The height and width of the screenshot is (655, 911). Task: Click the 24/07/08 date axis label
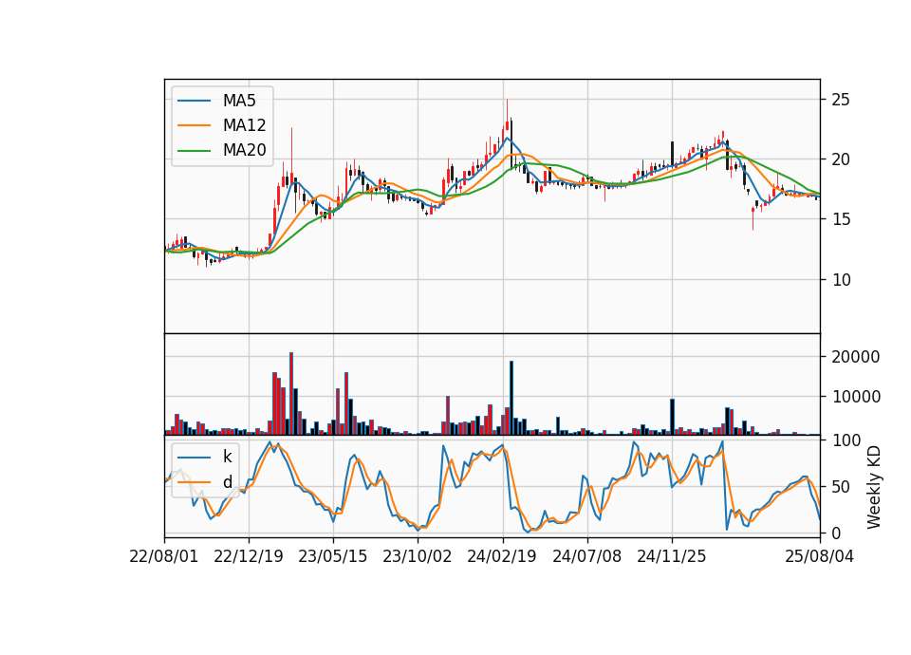(586, 557)
